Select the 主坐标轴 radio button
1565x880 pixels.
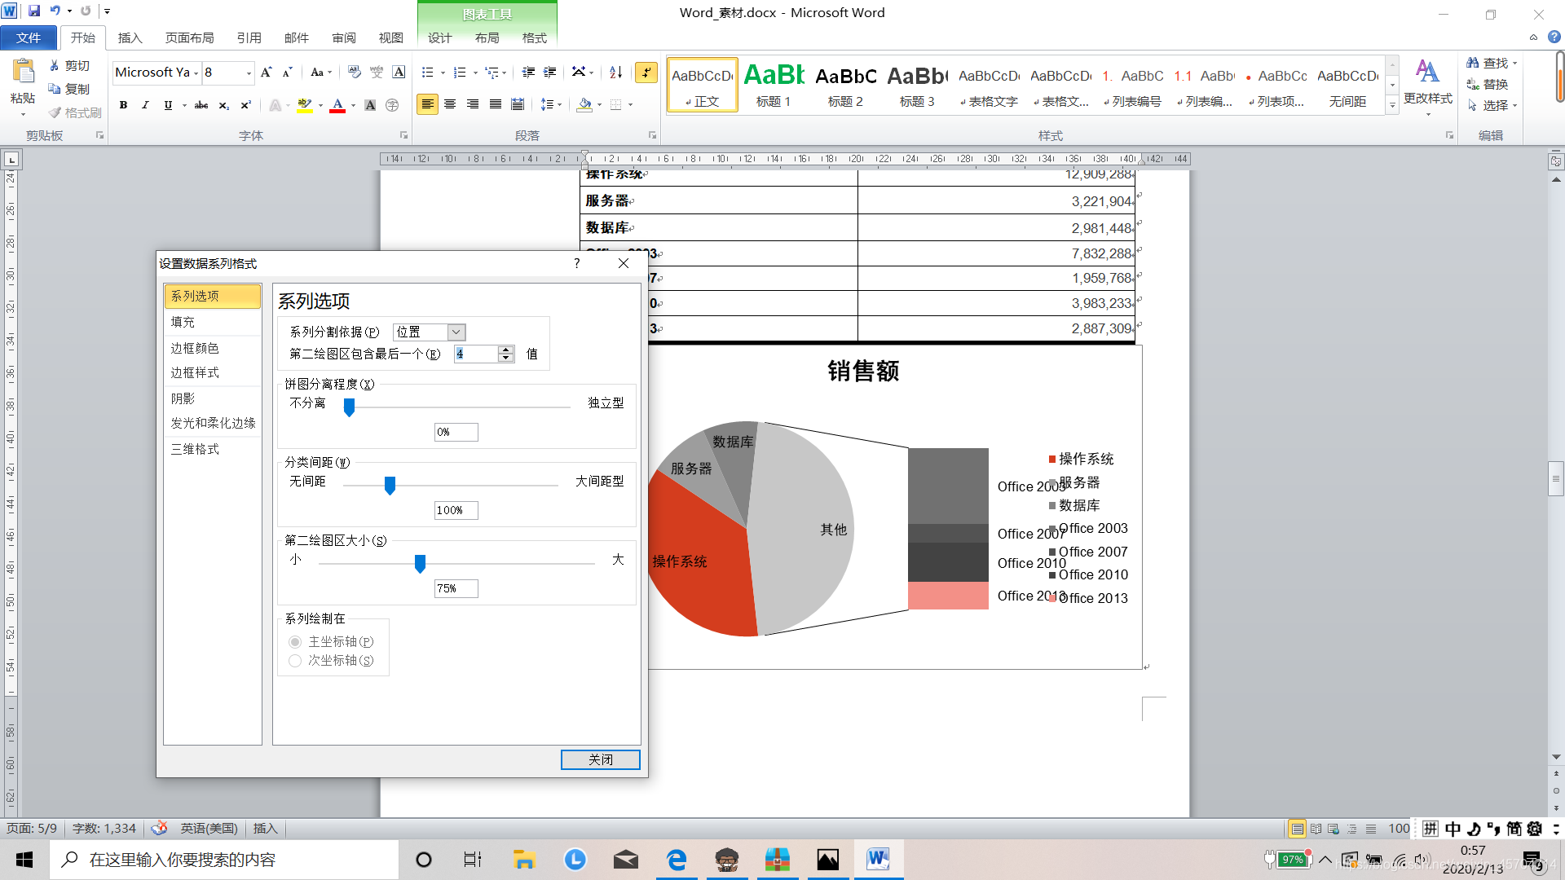(x=295, y=642)
